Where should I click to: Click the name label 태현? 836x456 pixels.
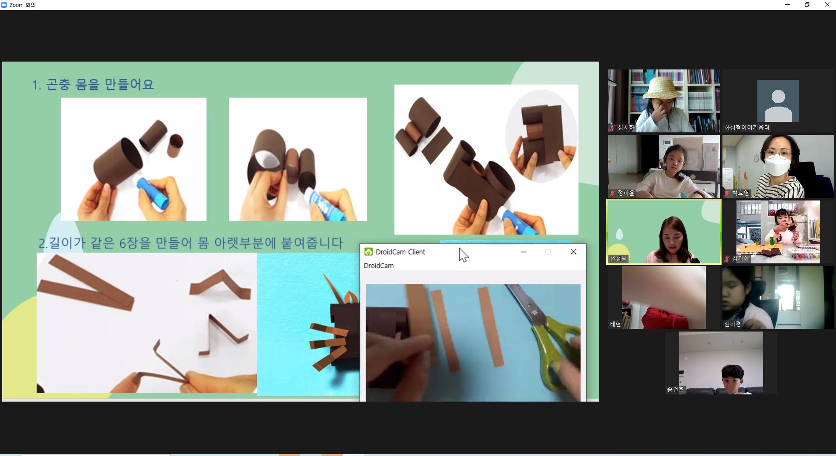[x=615, y=324]
